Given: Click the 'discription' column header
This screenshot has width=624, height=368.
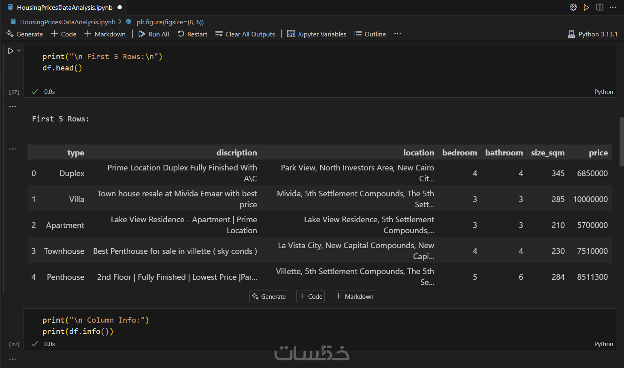Looking at the screenshot, I should click(236, 153).
